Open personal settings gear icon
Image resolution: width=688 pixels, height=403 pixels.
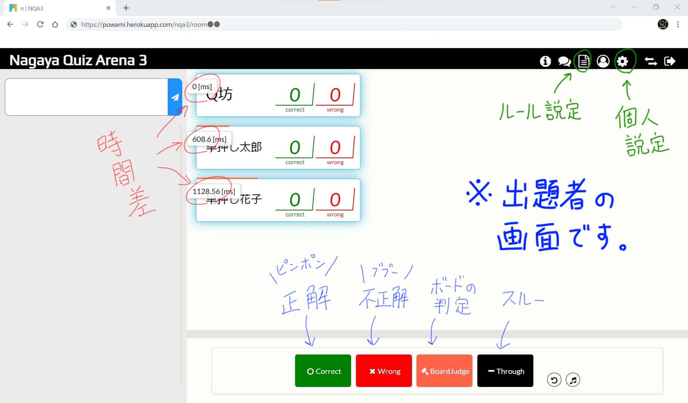point(622,61)
